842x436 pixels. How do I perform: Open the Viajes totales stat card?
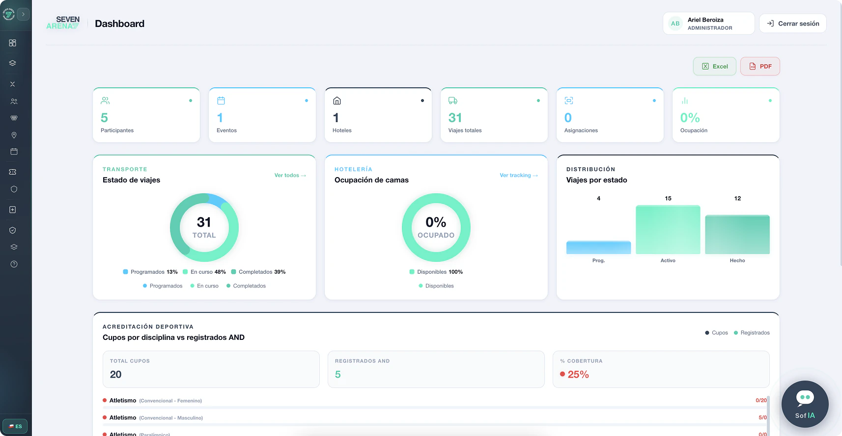click(x=494, y=115)
